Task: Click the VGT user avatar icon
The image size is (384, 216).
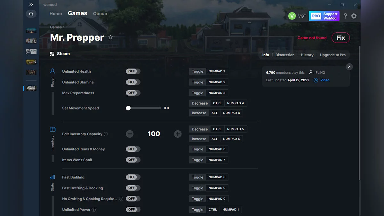Action: click(292, 16)
